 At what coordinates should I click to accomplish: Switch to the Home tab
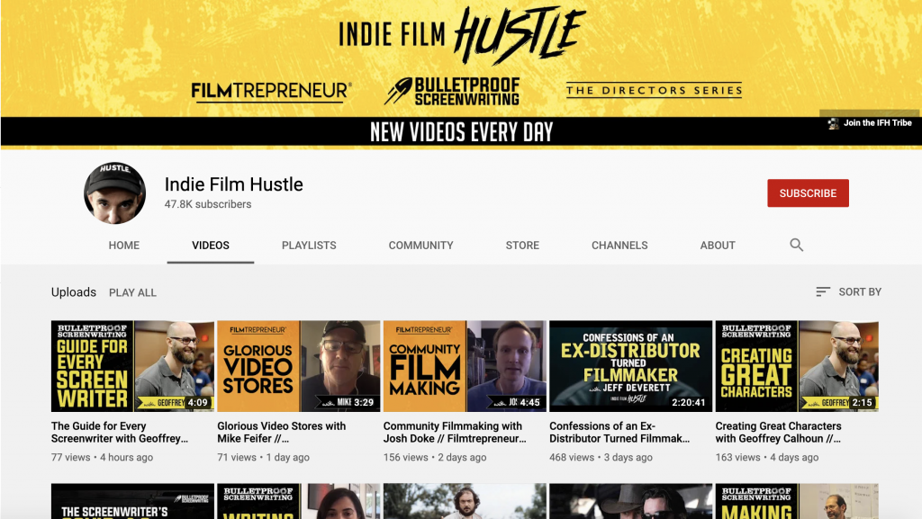pos(124,246)
